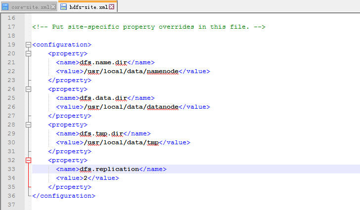The height and width of the screenshot is (210, 360).
Task: Click the <property> tag on line 20
Action: tap(68, 54)
